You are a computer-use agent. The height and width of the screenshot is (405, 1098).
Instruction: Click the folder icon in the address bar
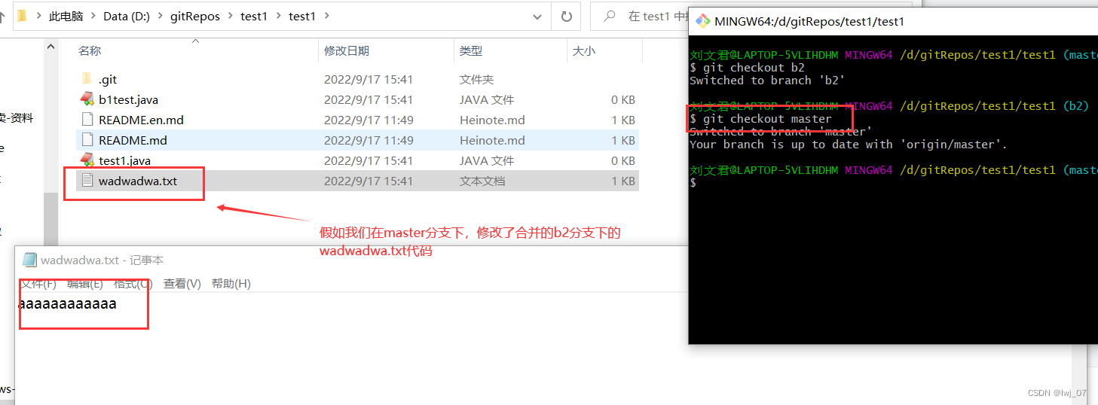tap(23, 16)
